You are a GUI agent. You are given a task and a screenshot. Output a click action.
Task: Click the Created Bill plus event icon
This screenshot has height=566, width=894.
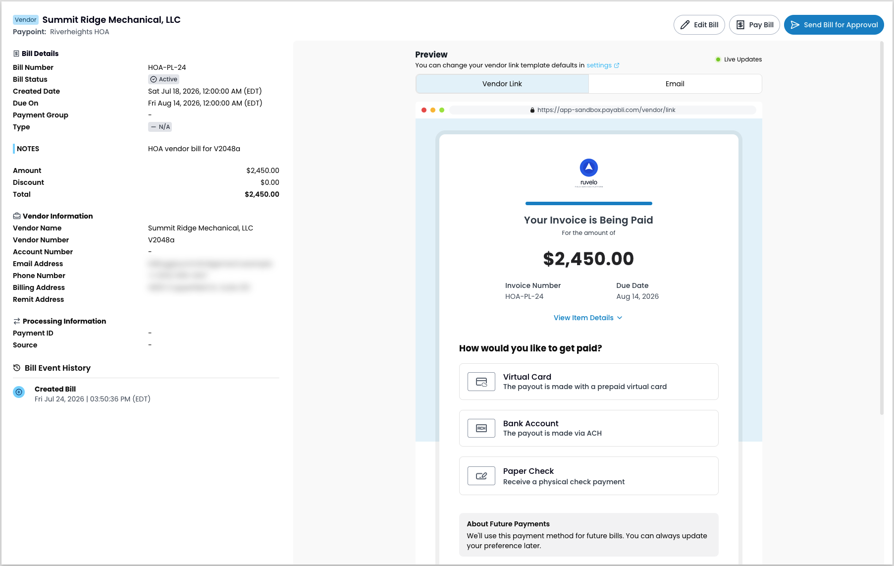(x=19, y=392)
